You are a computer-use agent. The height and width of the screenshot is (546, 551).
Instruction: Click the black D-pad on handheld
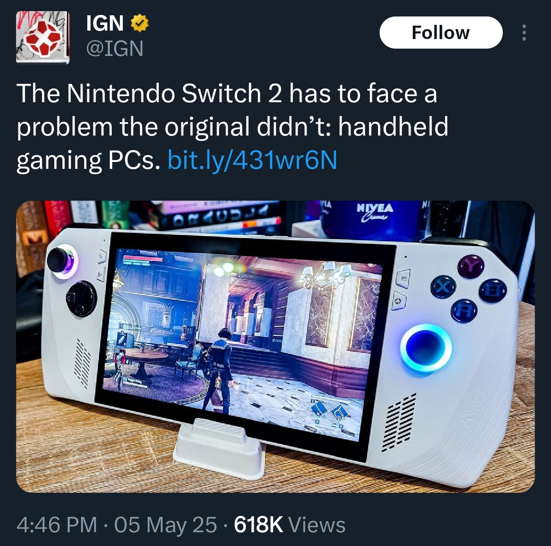81,299
